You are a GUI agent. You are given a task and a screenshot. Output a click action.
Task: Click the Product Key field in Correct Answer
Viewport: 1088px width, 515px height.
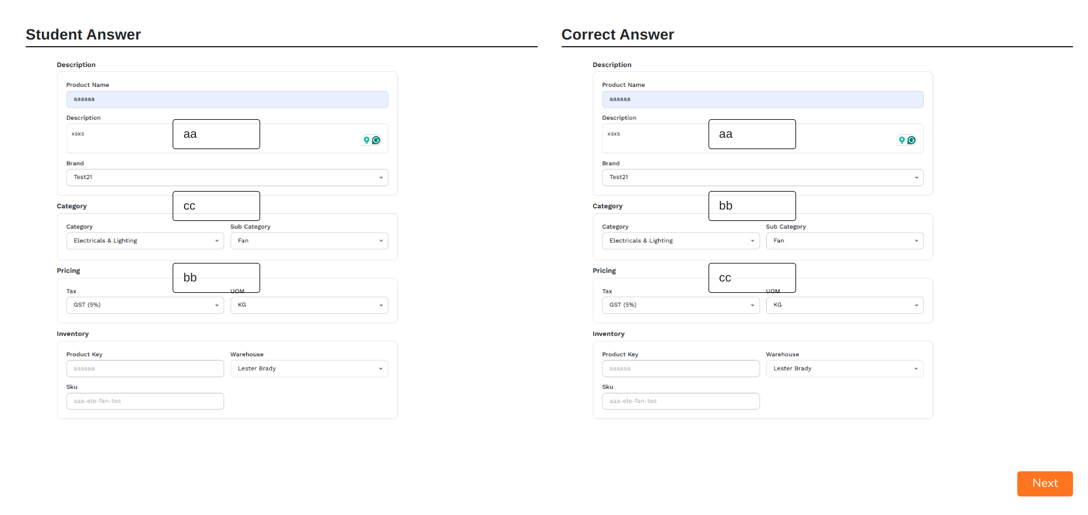[680, 369]
